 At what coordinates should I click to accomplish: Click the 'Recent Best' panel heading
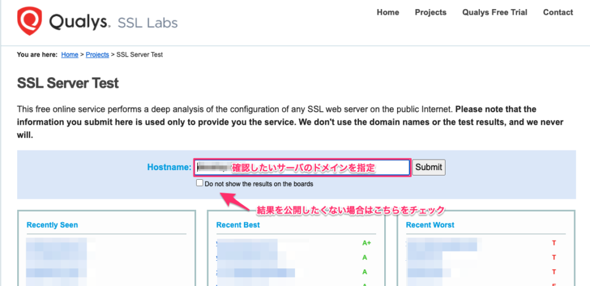[x=238, y=225]
